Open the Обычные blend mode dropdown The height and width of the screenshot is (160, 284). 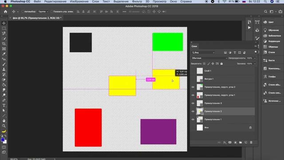209,58
